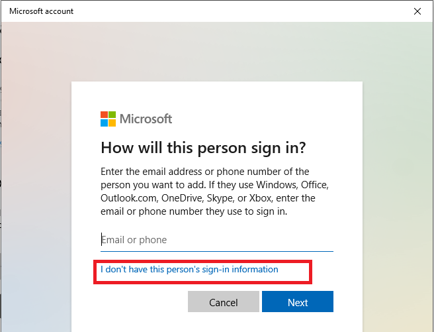
Task: Click the green square of the Microsoft logo
Action: coord(112,115)
